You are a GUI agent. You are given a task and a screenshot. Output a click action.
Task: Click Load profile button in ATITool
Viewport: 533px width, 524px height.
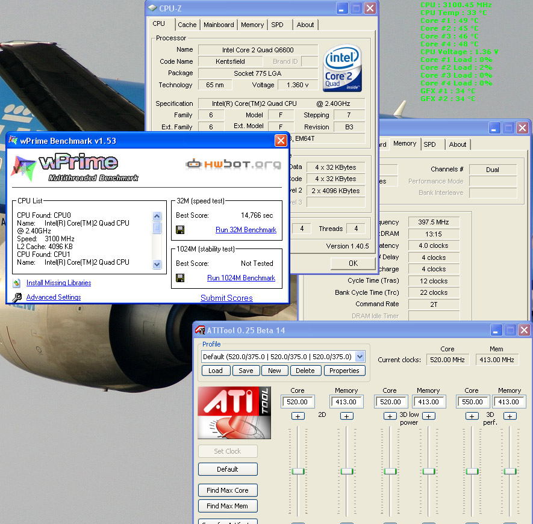[x=216, y=371]
